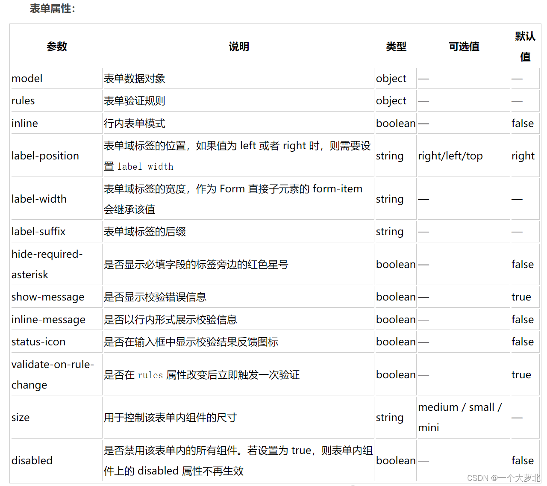This screenshot has width=547, height=486.
Task: Click the object type in rules row
Action: 391,101
